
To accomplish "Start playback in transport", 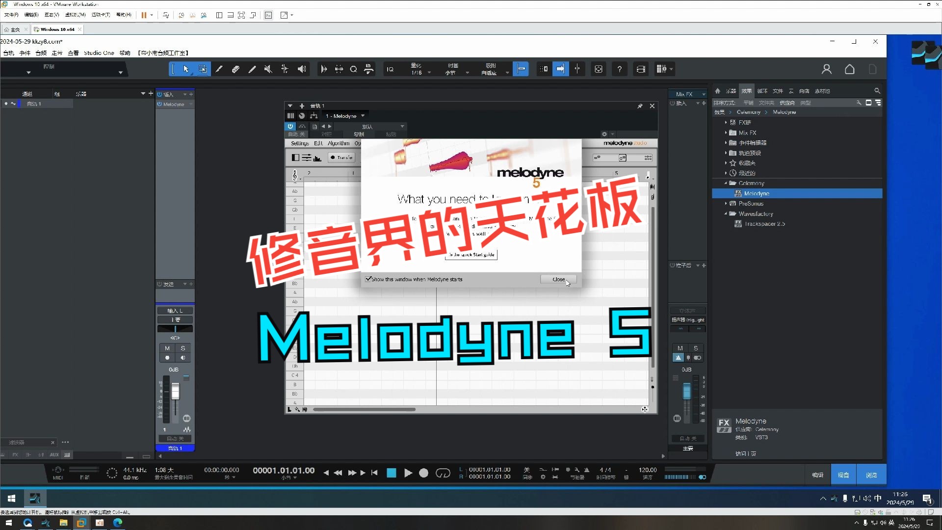I will 408,473.
